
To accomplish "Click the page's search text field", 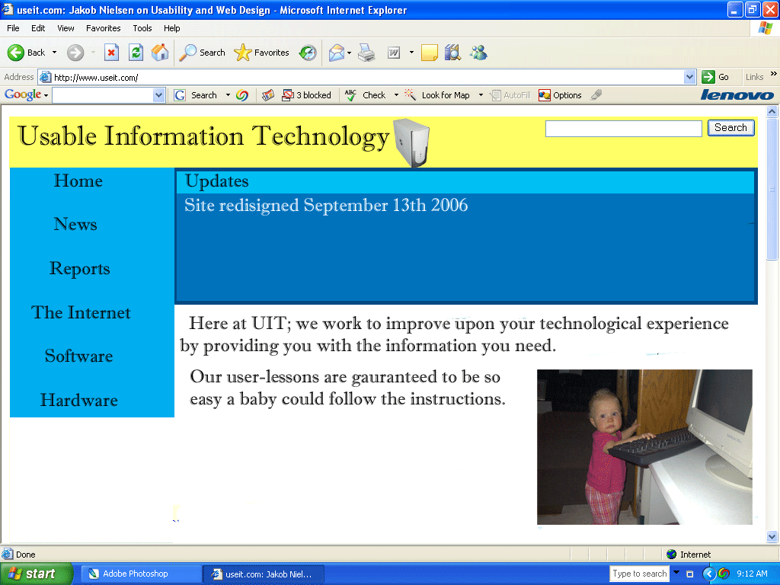I will click(623, 129).
